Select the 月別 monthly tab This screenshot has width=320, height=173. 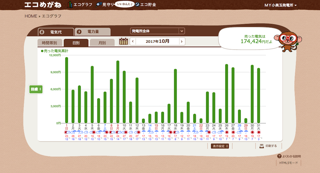coord(102,43)
